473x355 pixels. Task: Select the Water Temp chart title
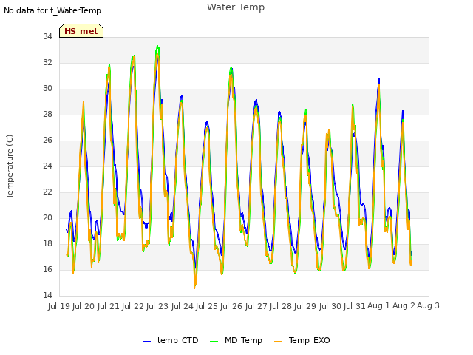point(236,7)
